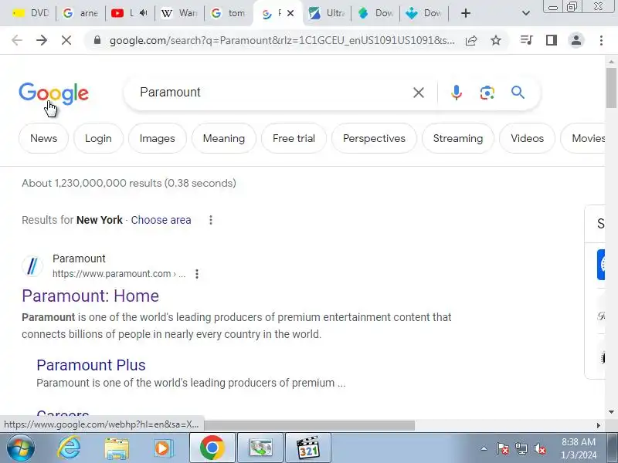Open Chrome side panel icon
Screen dimensions: 618x463
point(552,40)
